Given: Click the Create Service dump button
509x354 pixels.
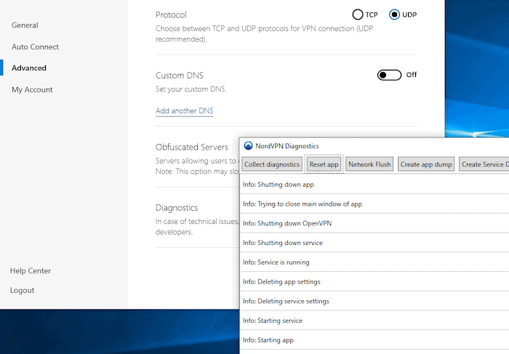Looking at the screenshot, I should 484,164.
